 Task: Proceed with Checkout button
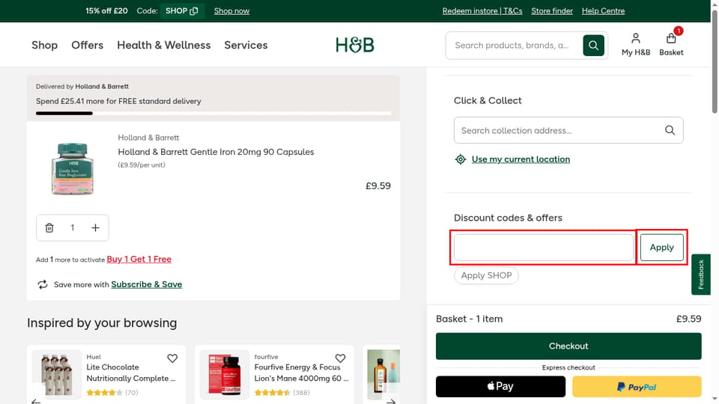coord(568,346)
